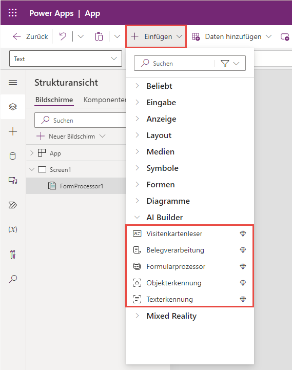
Task: Open the Tree view layers icon
Action: point(13,107)
